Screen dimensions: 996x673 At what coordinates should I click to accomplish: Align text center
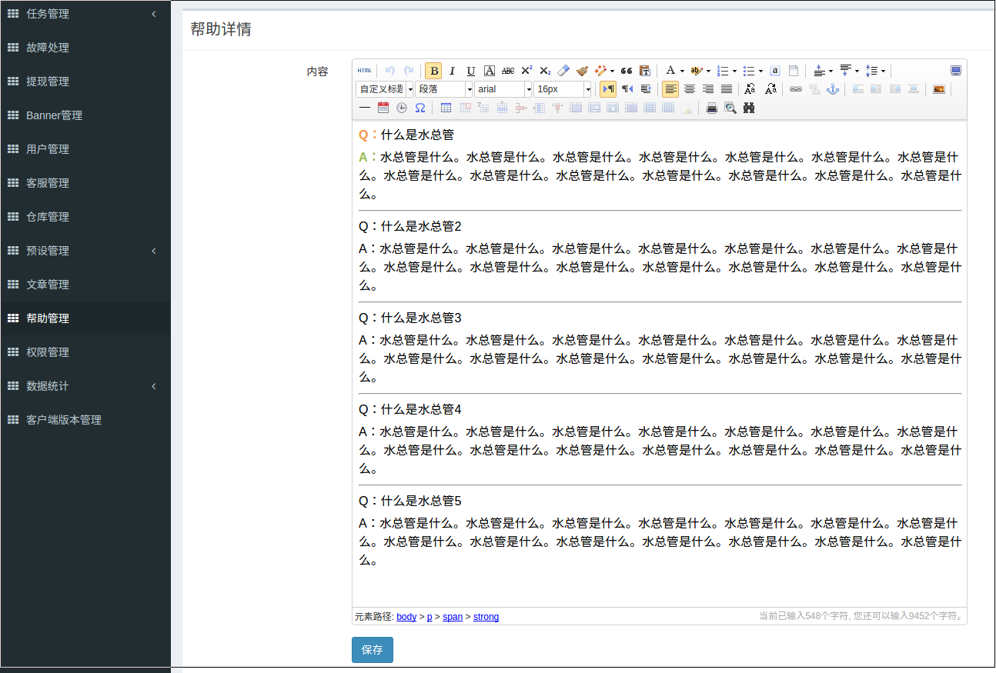[690, 89]
